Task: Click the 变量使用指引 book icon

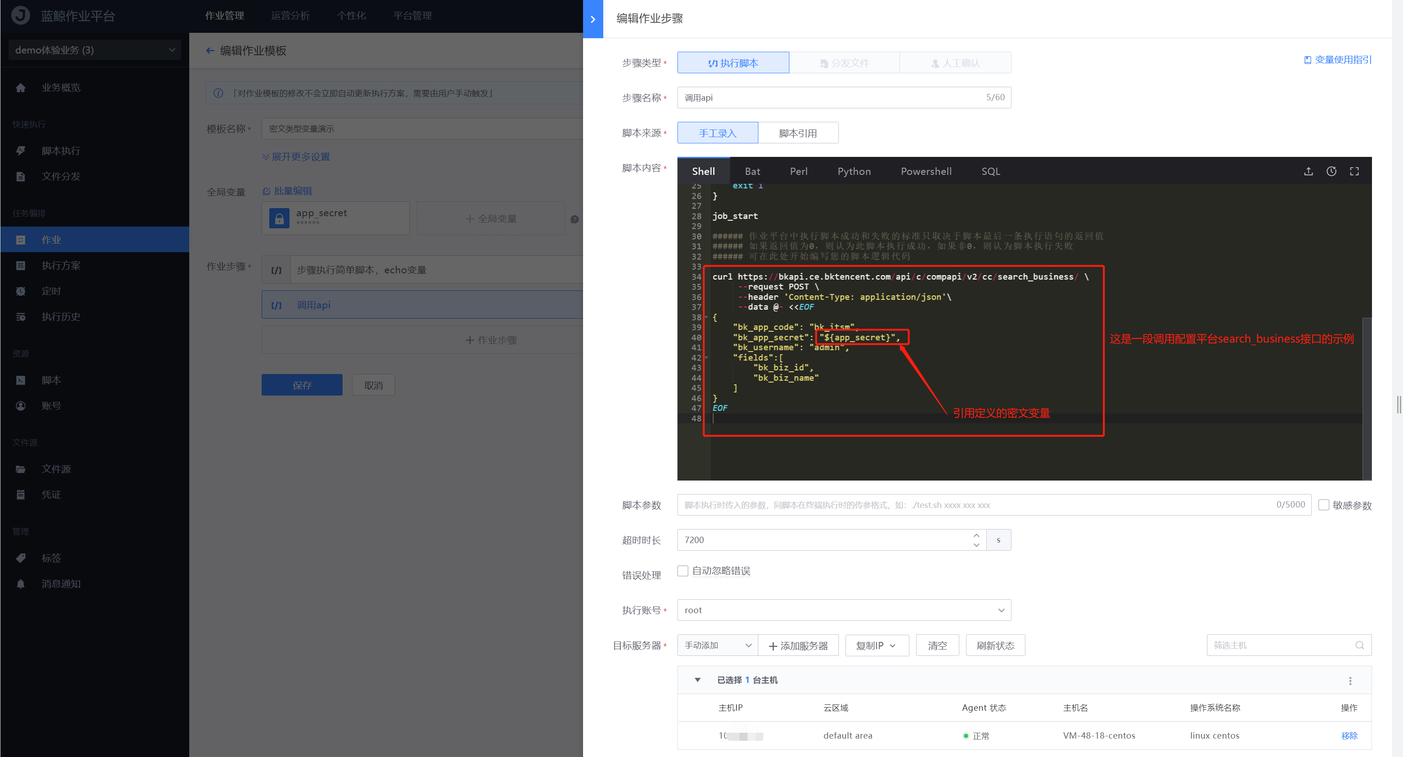Action: [1307, 60]
